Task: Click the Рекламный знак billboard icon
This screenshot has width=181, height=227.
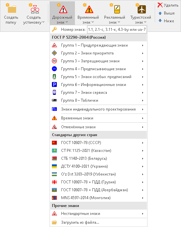Action: [x=117, y=9]
